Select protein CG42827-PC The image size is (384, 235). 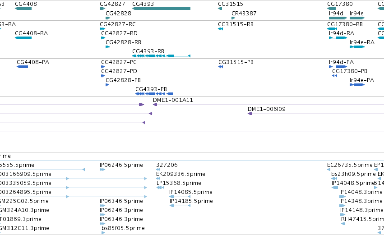[119, 62]
